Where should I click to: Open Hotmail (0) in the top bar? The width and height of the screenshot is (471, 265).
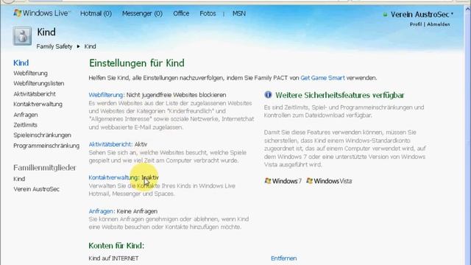pos(96,13)
